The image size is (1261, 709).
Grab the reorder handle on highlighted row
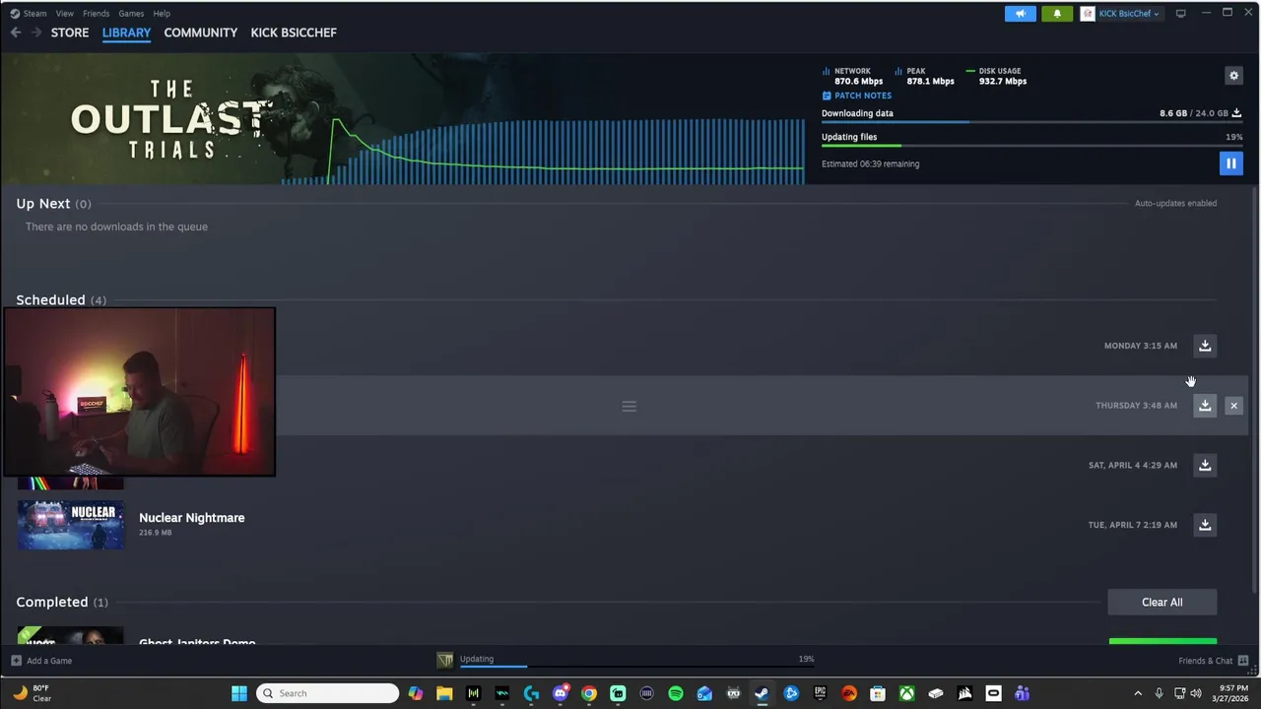point(629,406)
